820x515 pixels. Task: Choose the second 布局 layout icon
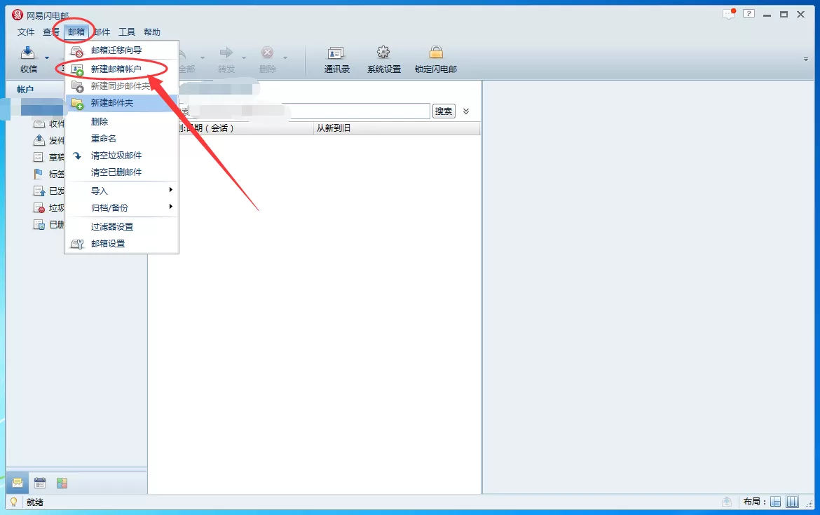point(792,502)
